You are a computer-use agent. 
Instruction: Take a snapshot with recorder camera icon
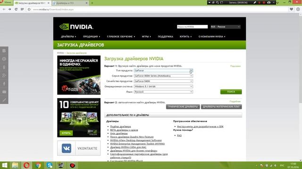[269, 2]
